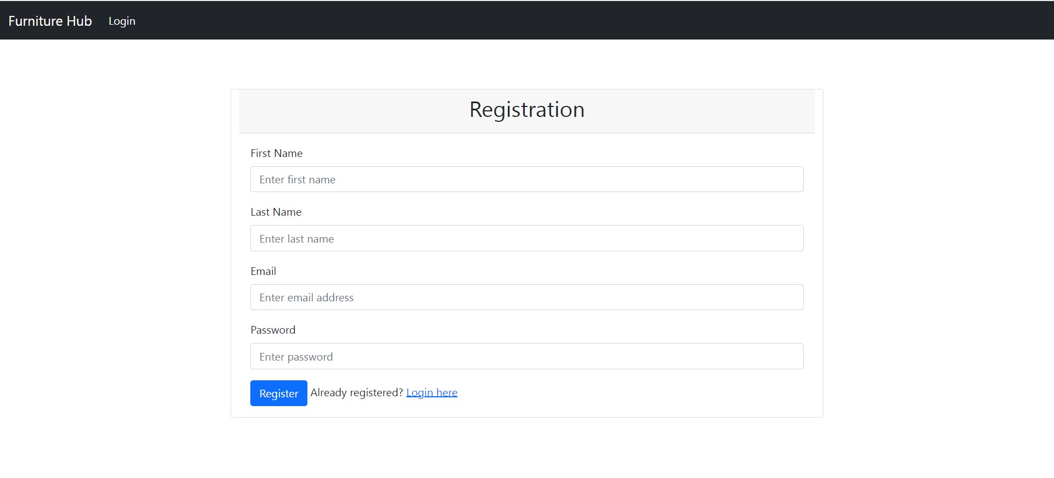Image resolution: width=1054 pixels, height=478 pixels.
Task: Click the Registration heading
Action: point(526,110)
